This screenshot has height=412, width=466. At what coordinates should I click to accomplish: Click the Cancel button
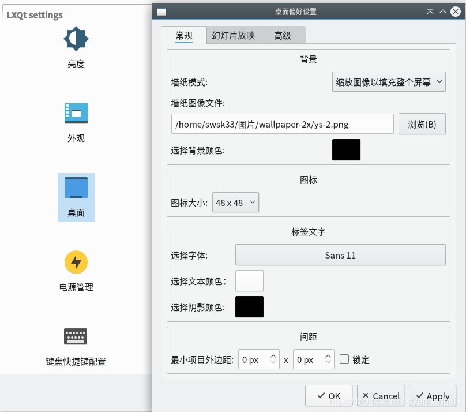coord(381,396)
